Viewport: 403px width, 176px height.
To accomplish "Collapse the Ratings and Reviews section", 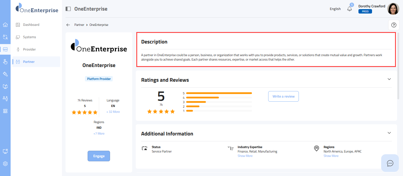I will pyautogui.click(x=389, y=79).
